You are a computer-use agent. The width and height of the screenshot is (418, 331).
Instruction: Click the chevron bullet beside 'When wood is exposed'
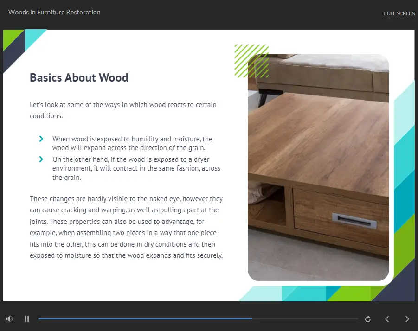(41, 139)
